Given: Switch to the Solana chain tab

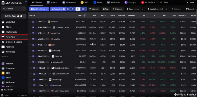Looking at the screenshot, I should click(x=52, y=2).
